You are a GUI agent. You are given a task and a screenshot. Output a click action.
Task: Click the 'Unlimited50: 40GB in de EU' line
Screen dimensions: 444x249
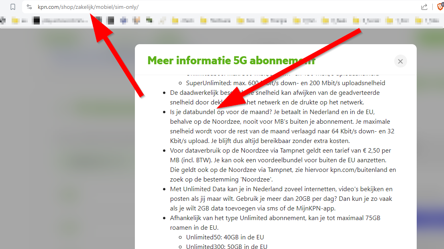(225, 237)
